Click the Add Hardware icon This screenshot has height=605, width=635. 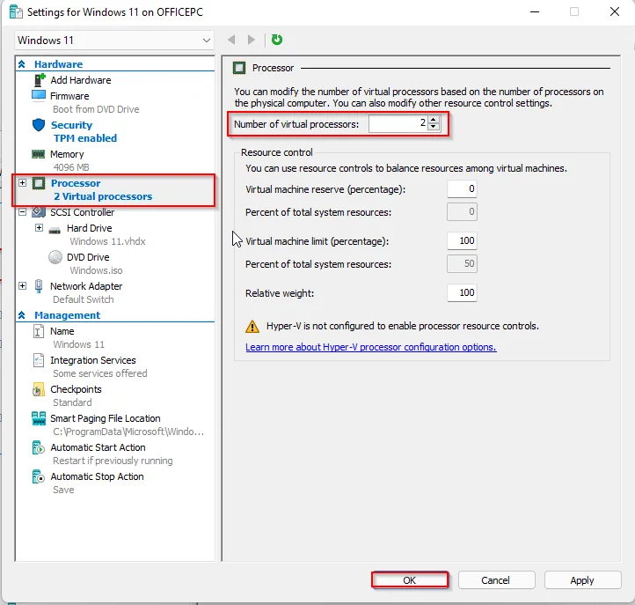[x=39, y=80]
